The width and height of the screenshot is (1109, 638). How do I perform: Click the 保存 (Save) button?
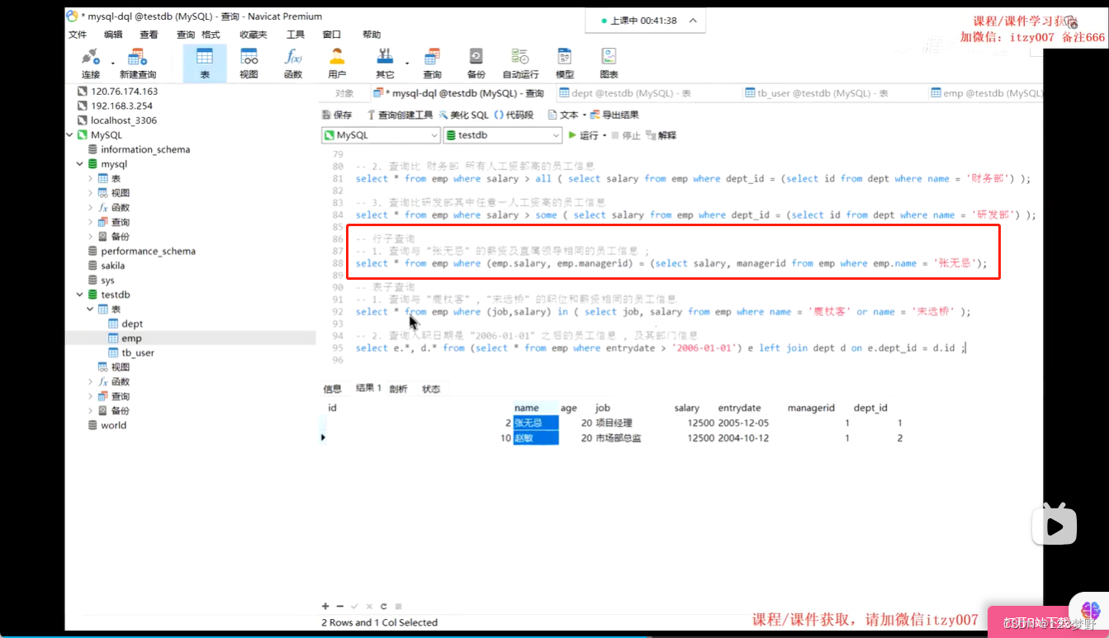[x=338, y=115]
